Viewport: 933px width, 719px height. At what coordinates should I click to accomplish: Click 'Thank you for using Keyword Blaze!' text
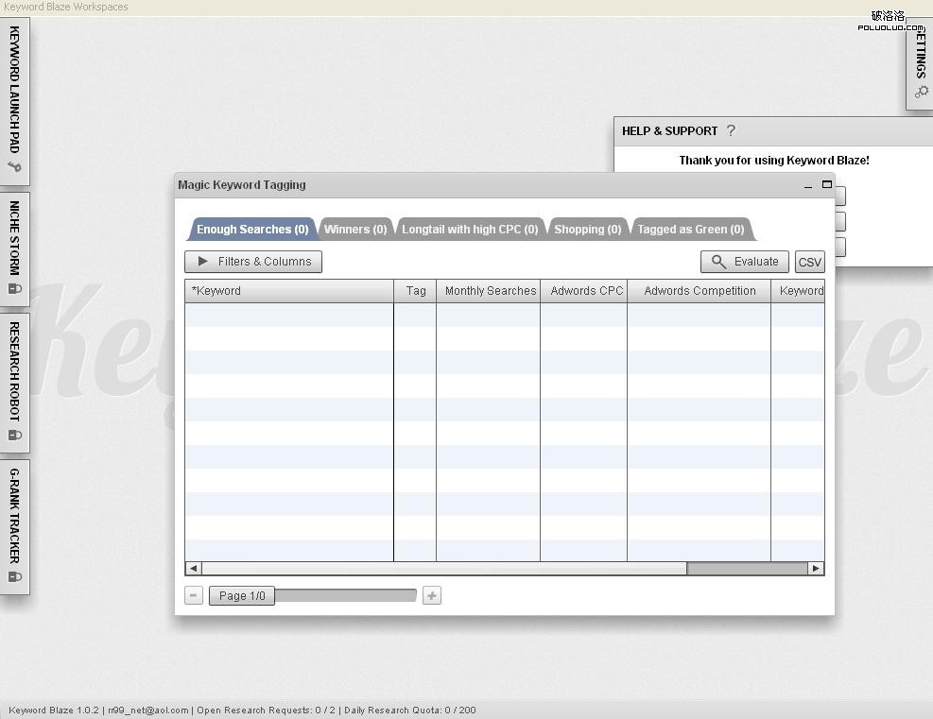(x=774, y=161)
